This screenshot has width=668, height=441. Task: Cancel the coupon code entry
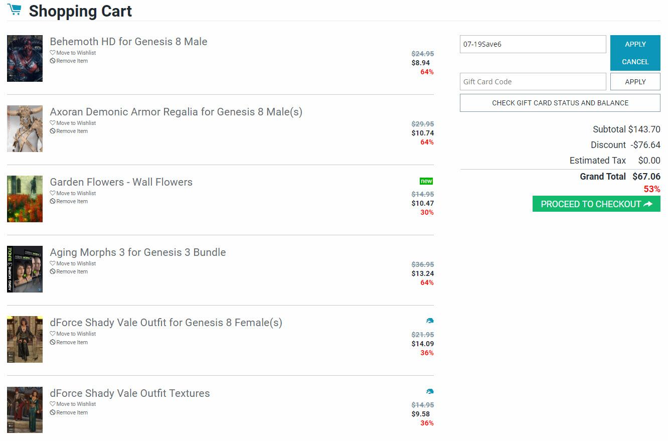point(635,62)
